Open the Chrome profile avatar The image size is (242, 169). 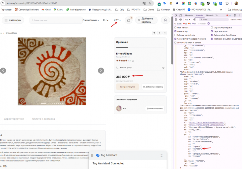(236, 3)
